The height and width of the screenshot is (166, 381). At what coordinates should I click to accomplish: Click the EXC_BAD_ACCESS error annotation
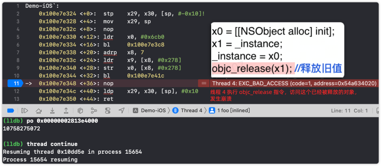[x=295, y=83]
